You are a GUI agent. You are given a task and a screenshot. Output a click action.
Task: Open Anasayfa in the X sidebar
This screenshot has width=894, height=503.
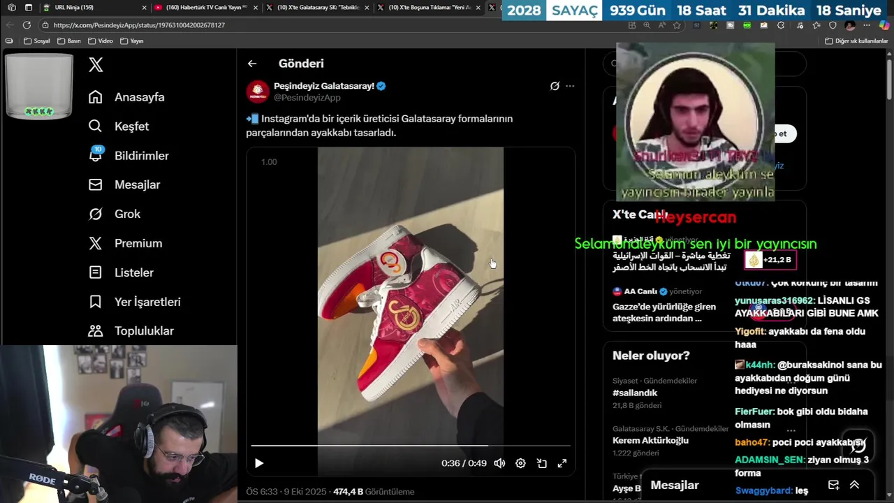point(126,97)
